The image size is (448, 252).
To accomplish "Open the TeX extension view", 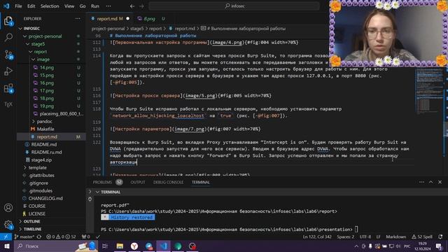I will click(x=8, y=104).
